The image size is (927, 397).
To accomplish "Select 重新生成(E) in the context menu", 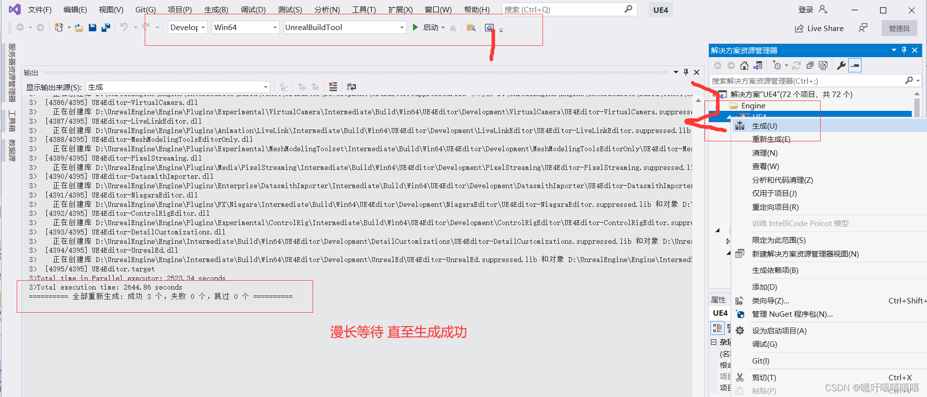I will [x=829, y=139].
